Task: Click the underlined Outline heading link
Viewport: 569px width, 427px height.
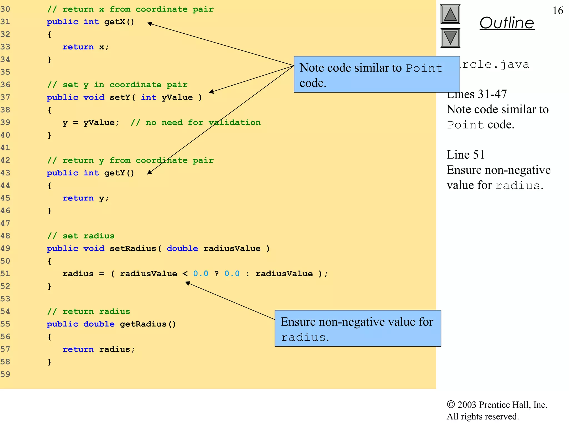Action: 507,23
